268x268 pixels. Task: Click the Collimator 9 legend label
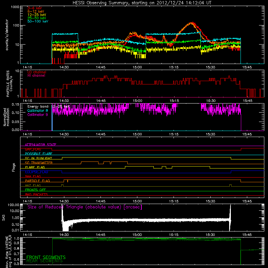click(x=38, y=115)
